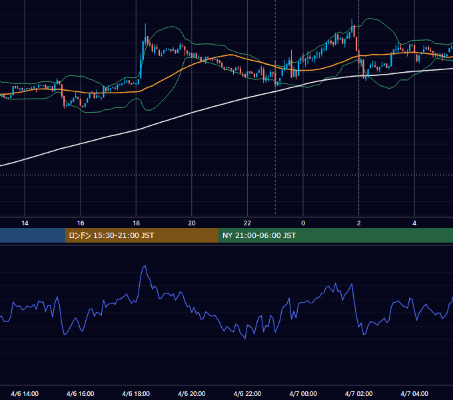Click the 4/7 04:00 label on the indicator axis
453x400 pixels.
click(x=414, y=393)
